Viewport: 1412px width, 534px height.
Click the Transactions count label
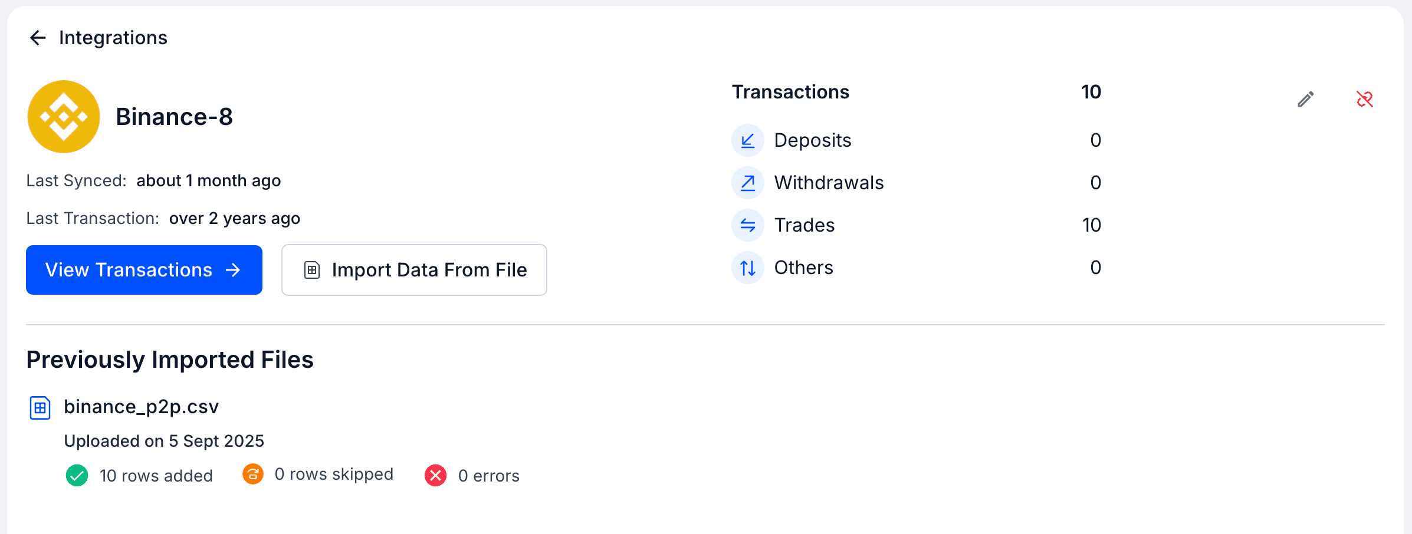pyautogui.click(x=790, y=92)
